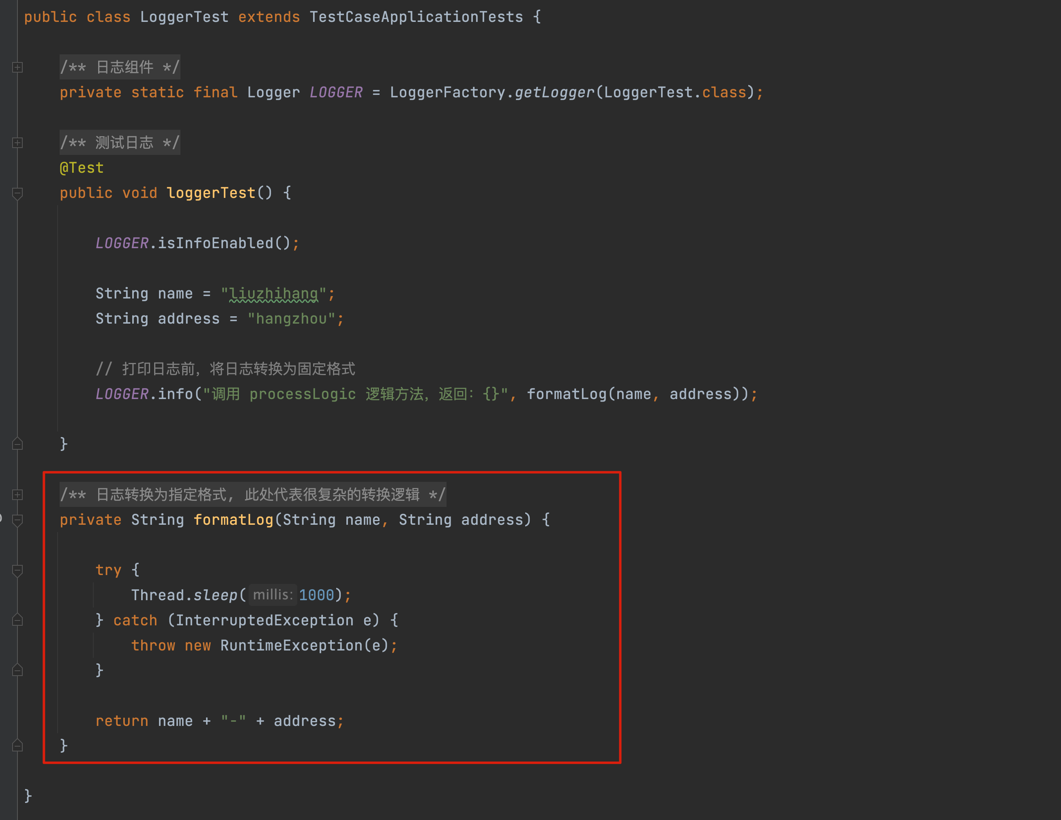1061x820 pixels.
Task: Click the number 1000 in Thread.sleep
Action: 316,595
